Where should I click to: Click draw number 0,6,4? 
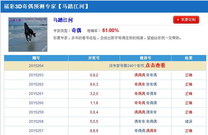tap(94, 112)
